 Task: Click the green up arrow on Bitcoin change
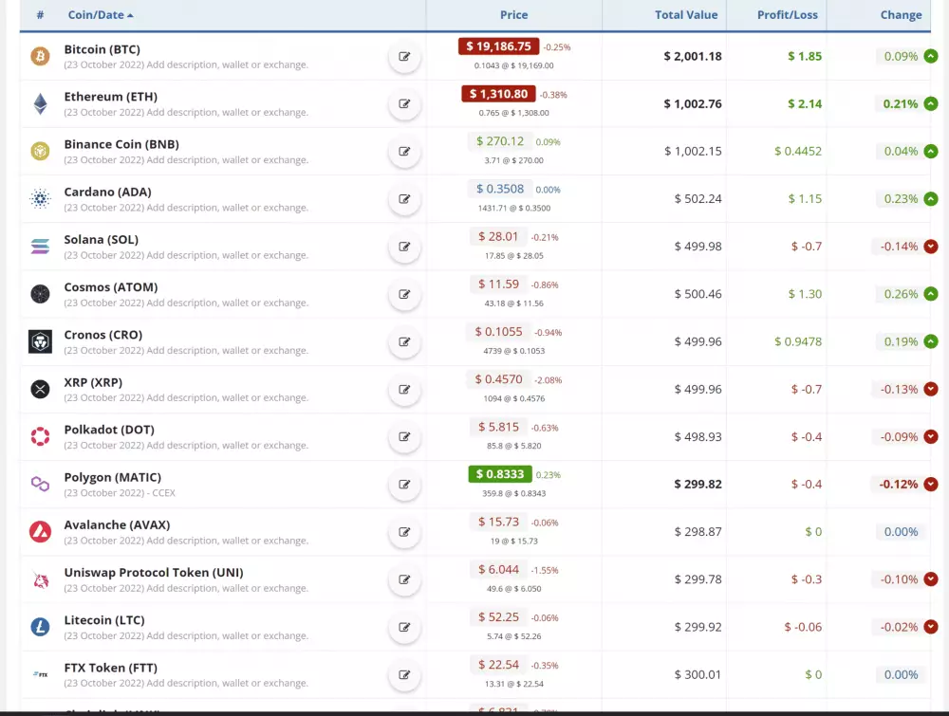[x=931, y=57]
